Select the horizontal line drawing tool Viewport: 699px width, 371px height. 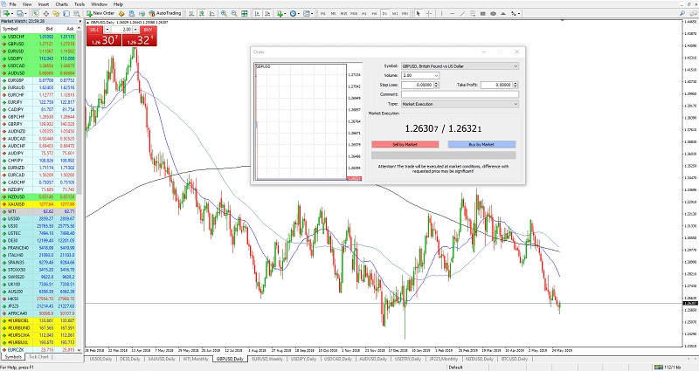[x=452, y=13]
